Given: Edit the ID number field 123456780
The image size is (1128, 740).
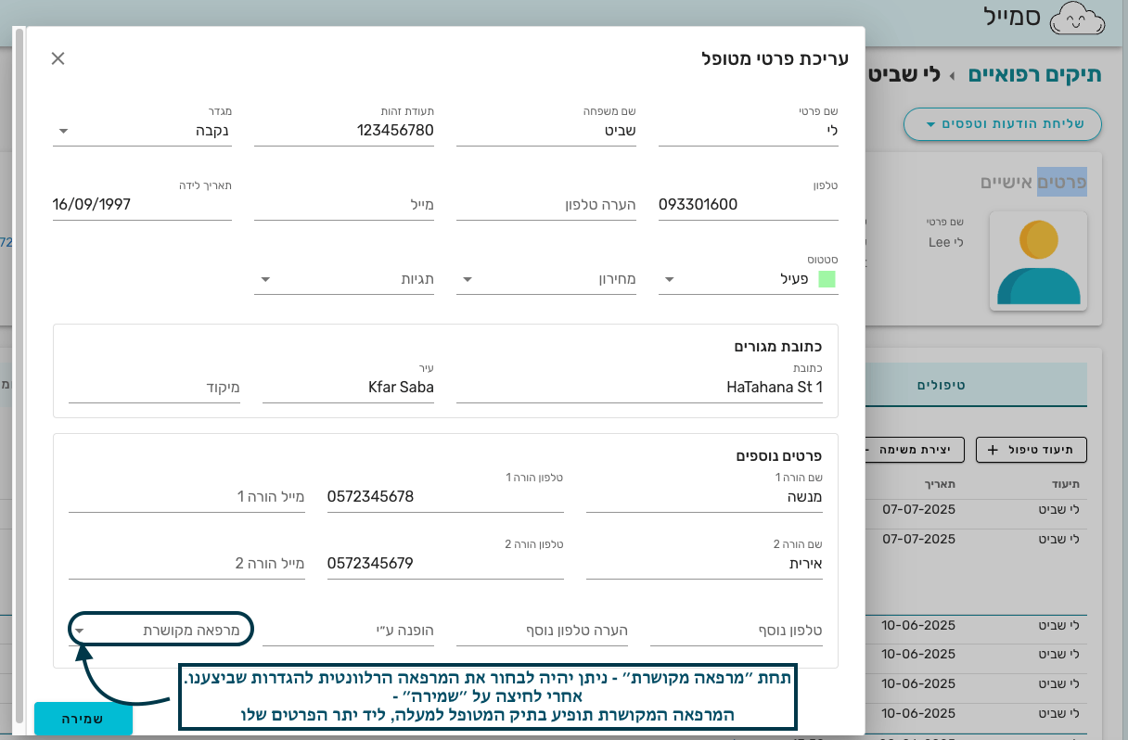Looking at the screenshot, I should pos(344,131).
